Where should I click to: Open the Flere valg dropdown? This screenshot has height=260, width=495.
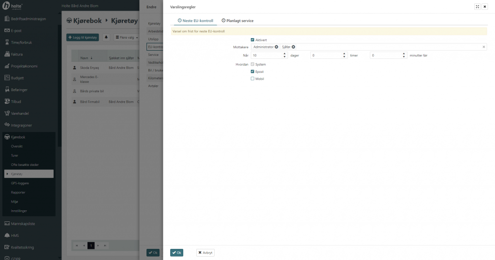point(126,37)
